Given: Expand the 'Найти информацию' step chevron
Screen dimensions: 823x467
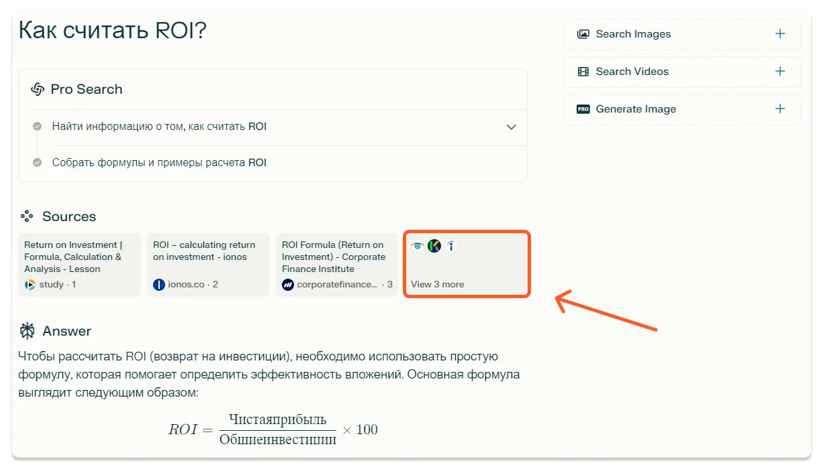Looking at the screenshot, I should (511, 127).
